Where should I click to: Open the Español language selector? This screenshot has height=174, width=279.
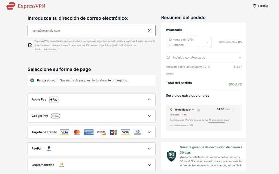(260, 6)
